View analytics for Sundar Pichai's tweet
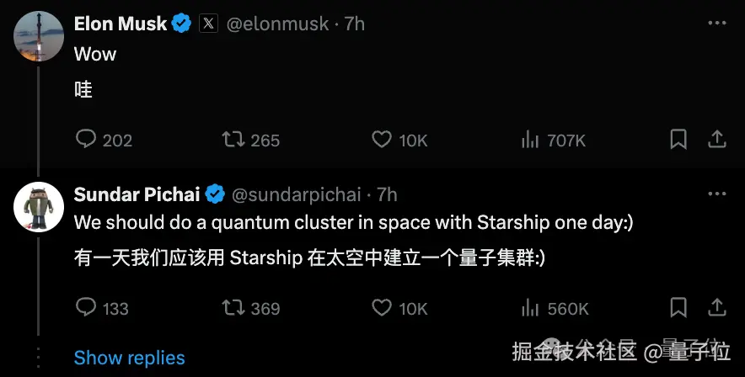This screenshot has width=745, height=377. (x=530, y=308)
